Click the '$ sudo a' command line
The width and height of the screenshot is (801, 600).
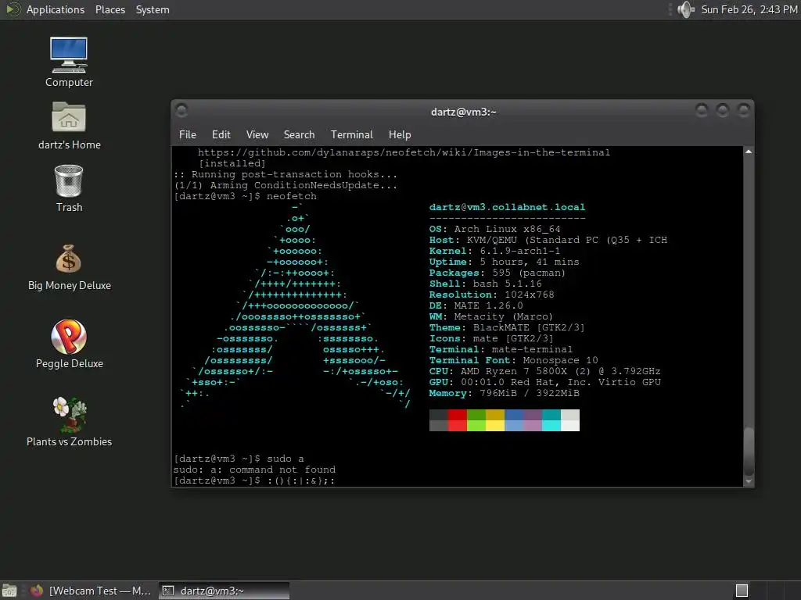(239, 459)
